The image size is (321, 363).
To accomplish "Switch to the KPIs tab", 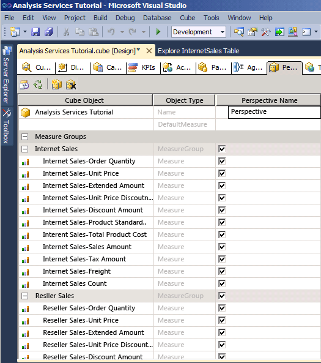I will pos(144,67).
